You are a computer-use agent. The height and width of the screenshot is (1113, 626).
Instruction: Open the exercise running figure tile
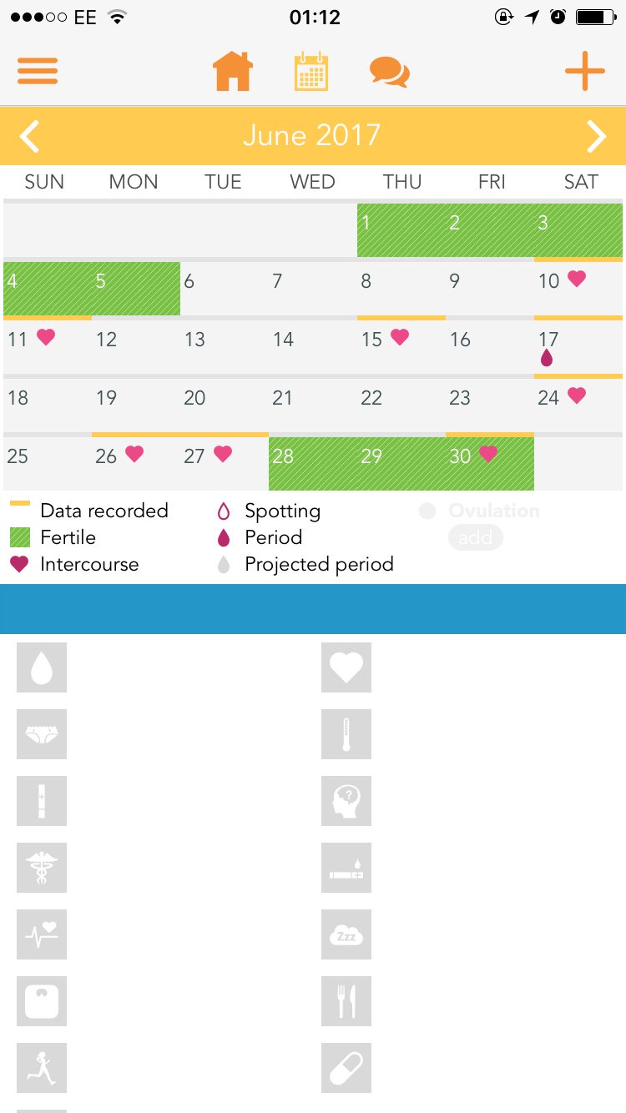point(42,1068)
